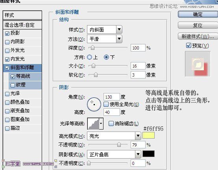Select the 等高线 sub-entry label

23,76
